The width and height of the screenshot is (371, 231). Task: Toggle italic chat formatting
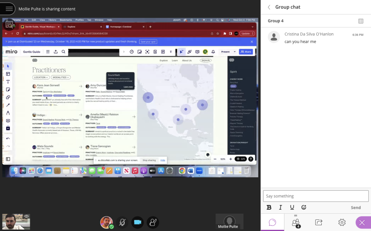click(280, 207)
